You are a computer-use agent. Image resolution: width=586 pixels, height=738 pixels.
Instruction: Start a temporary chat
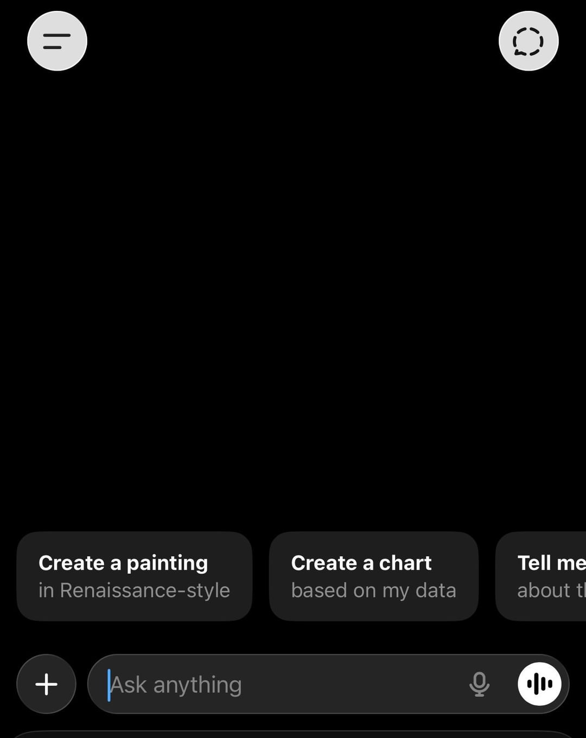point(528,41)
